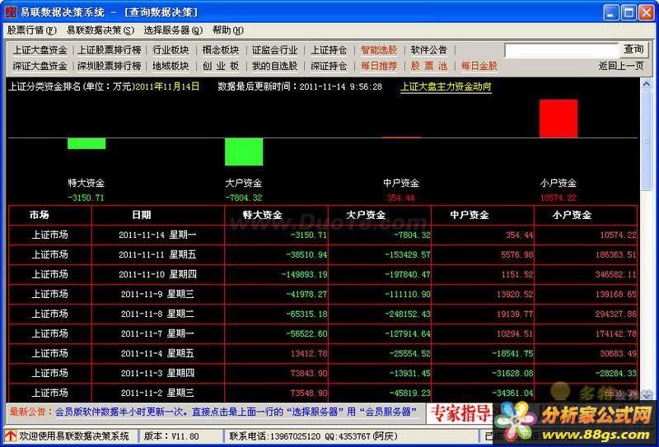Select the row dated 2011-11-3 星期四
659x447 pixels.
tap(322, 373)
